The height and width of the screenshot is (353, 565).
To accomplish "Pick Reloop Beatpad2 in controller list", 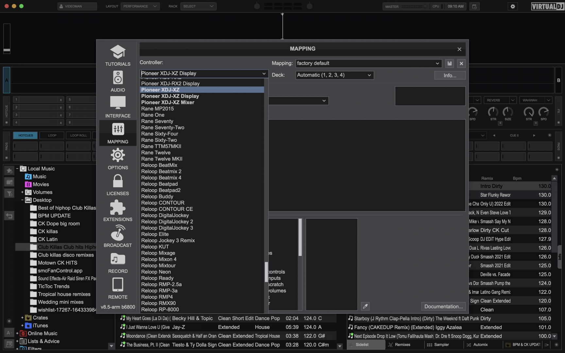I will click(x=202, y=190).
